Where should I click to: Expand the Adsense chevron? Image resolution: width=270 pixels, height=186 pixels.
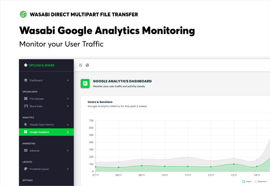tap(68, 150)
